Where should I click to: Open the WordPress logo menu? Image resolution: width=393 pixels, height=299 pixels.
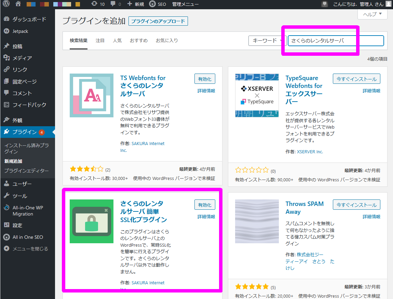[6, 4]
